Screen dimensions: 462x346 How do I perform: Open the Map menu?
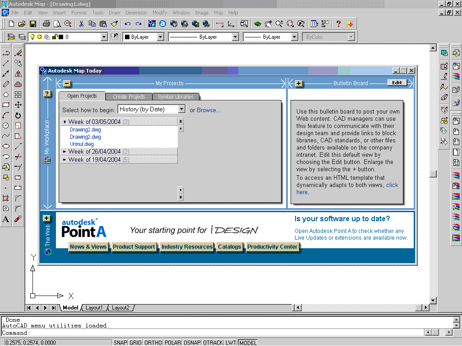point(218,13)
